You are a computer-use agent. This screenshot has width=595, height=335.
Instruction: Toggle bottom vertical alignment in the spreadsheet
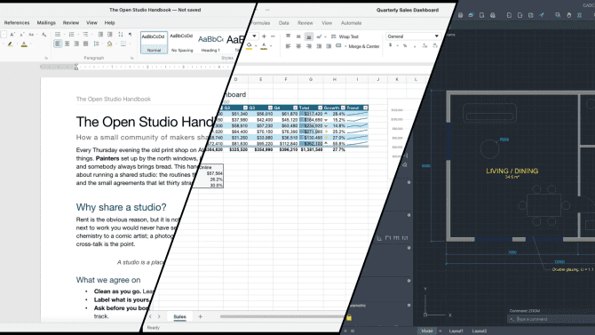(x=309, y=36)
